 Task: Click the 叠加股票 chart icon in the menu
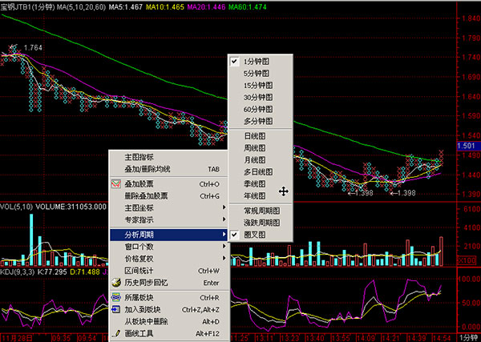coord(116,184)
